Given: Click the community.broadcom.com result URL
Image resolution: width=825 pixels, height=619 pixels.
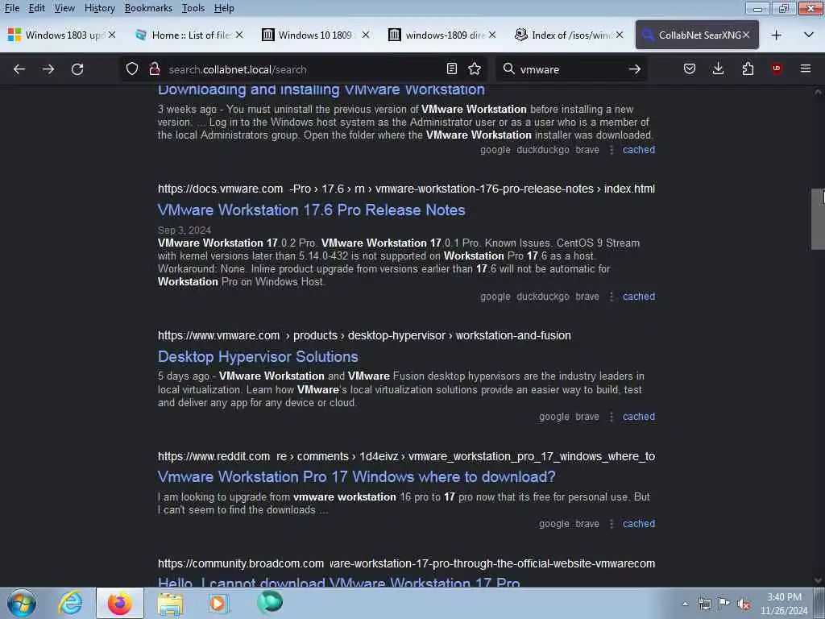Looking at the screenshot, I should tap(406, 563).
